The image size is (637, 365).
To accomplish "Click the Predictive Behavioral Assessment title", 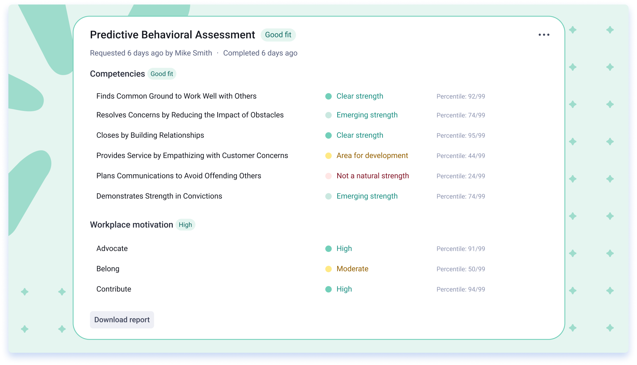I will 172,35.
